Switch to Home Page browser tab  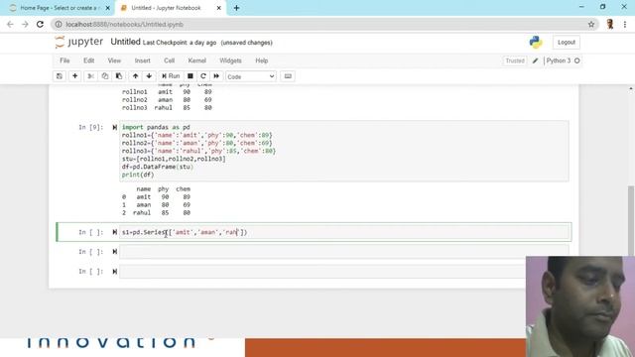pos(59,8)
